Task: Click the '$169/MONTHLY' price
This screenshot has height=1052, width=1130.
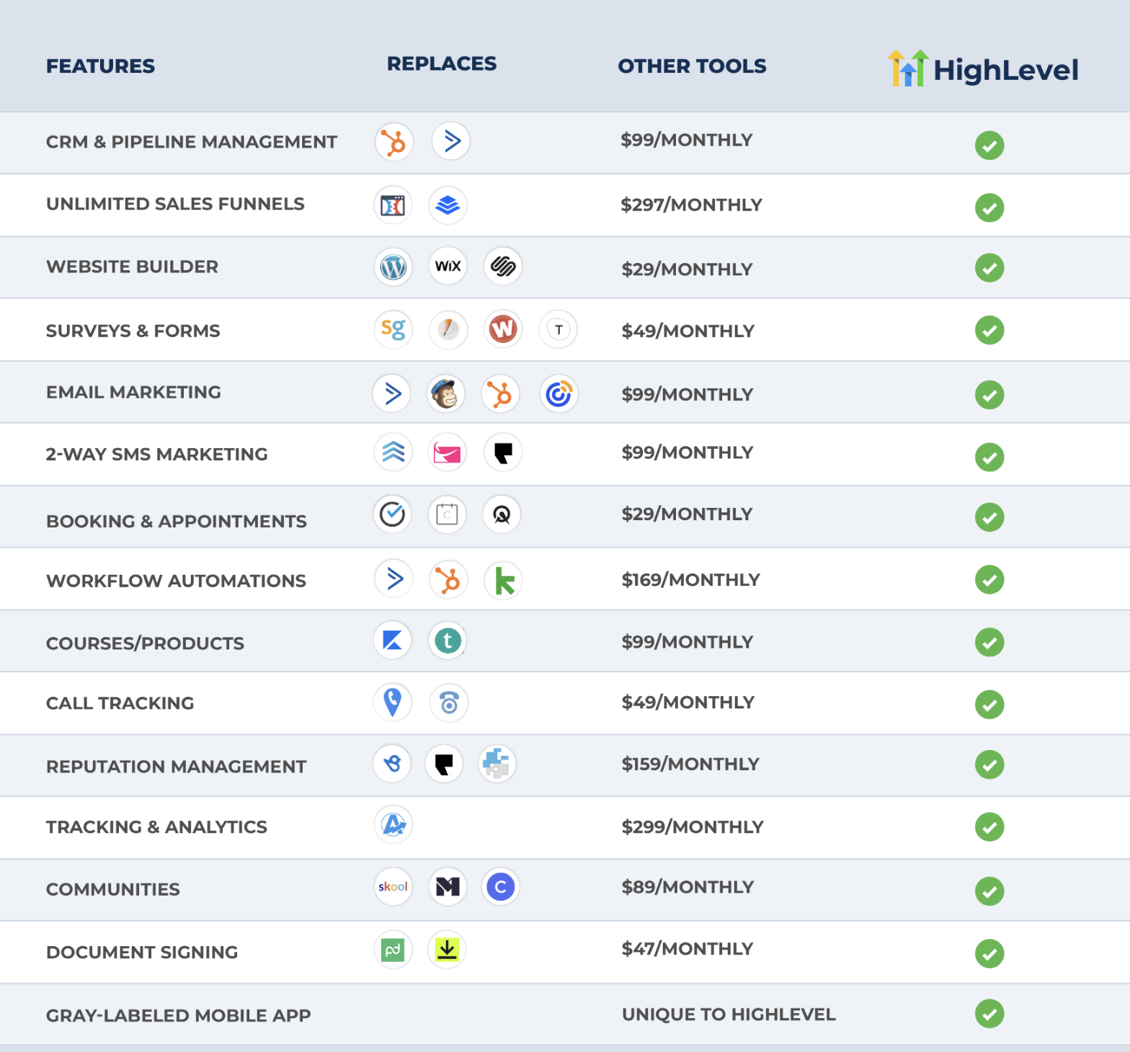Action: pyautogui.click(x=690, y=580)
